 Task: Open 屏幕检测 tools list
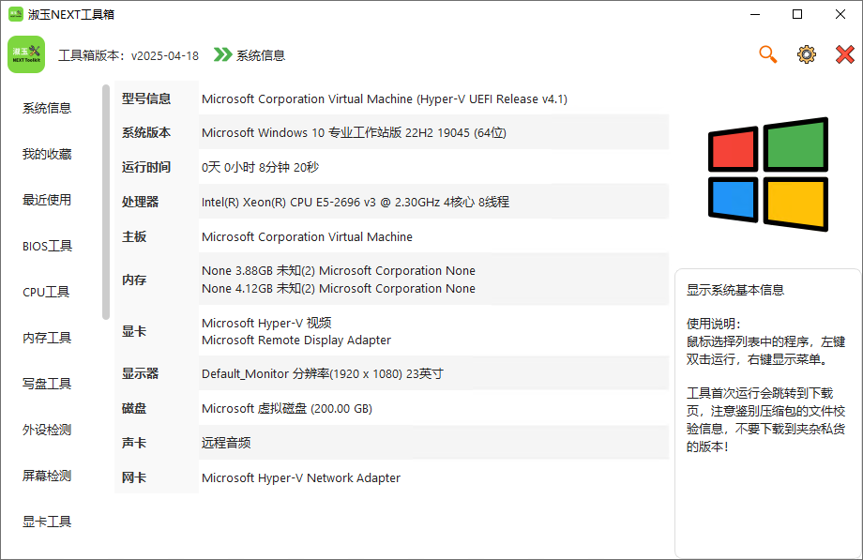(x=47, y=476)
